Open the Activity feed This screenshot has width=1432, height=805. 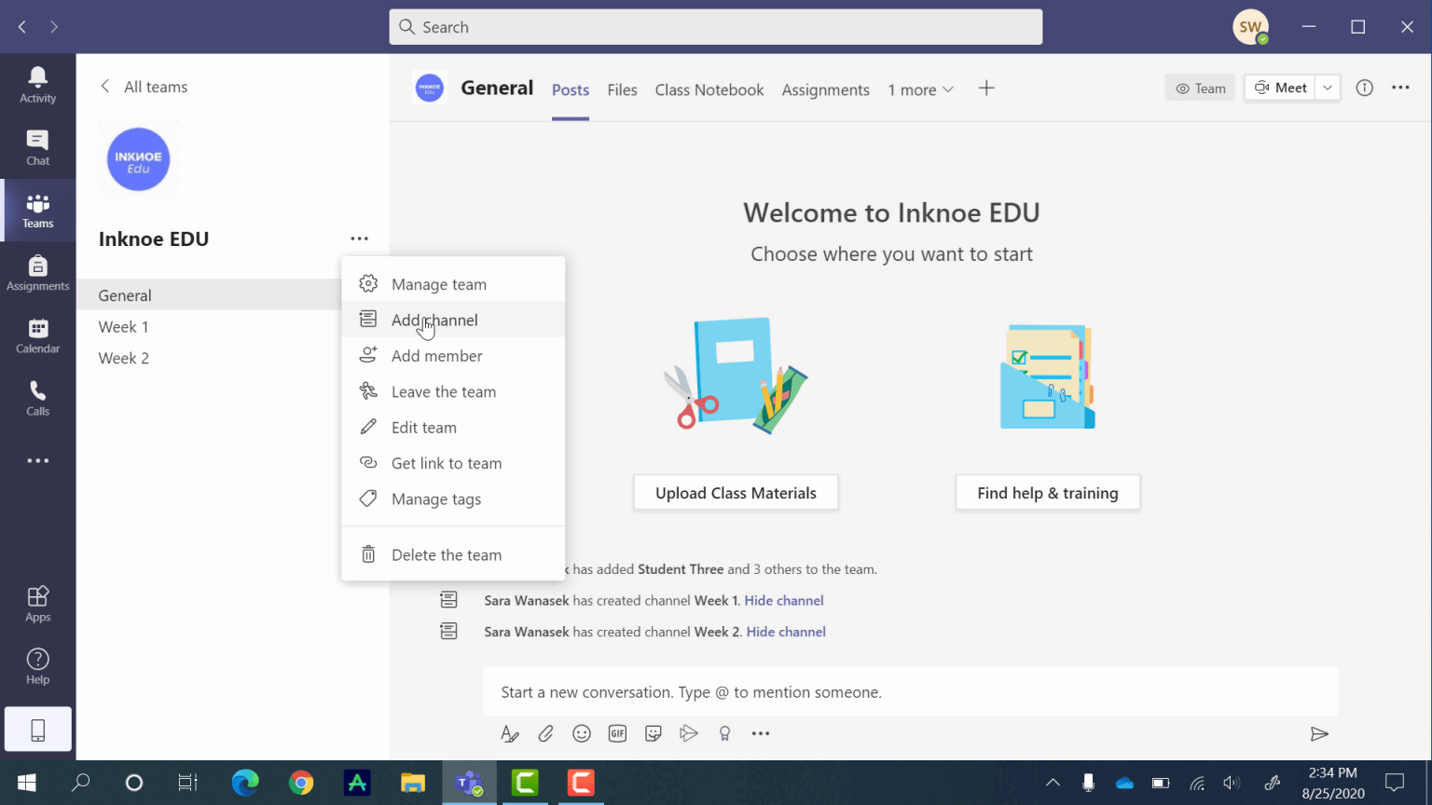(x=38, y=85)
